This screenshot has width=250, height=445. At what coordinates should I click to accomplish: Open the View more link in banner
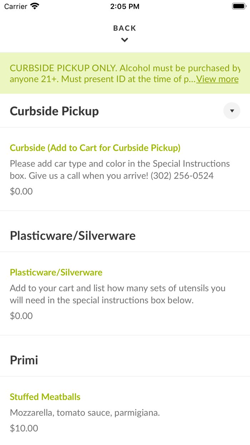217,79
